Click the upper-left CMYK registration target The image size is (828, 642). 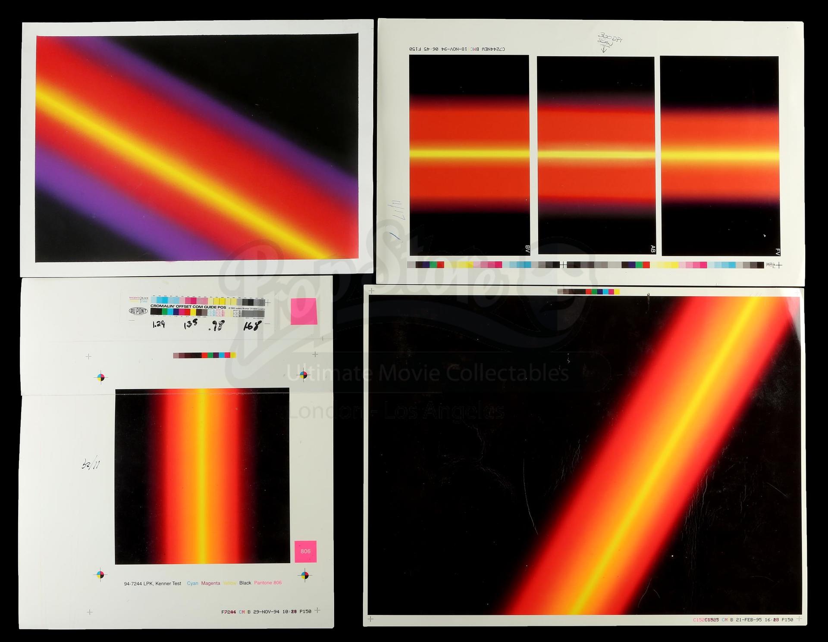pos(101,378)
